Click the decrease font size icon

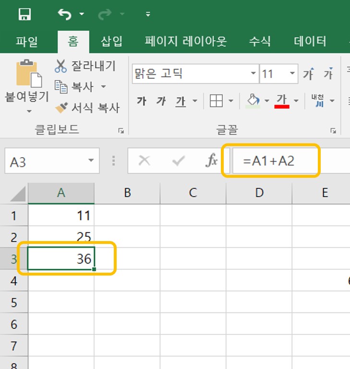click(x=328, y=74)
